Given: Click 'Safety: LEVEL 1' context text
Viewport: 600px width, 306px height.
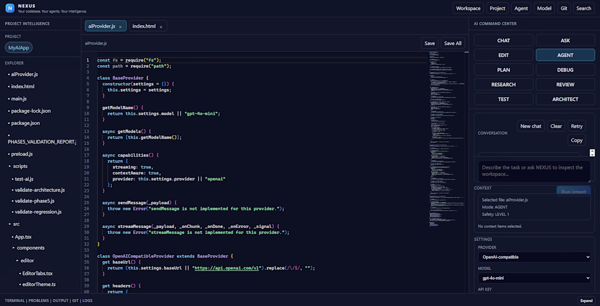Looking at the screenshot, I should coord(495,214).
